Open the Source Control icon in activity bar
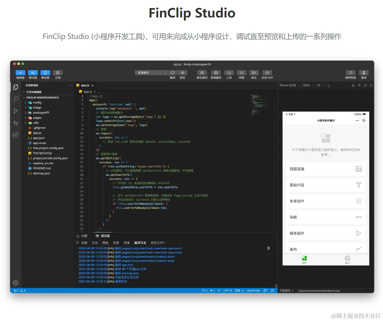The height and width of the screenshot is (321, 383). pos(16,111)
